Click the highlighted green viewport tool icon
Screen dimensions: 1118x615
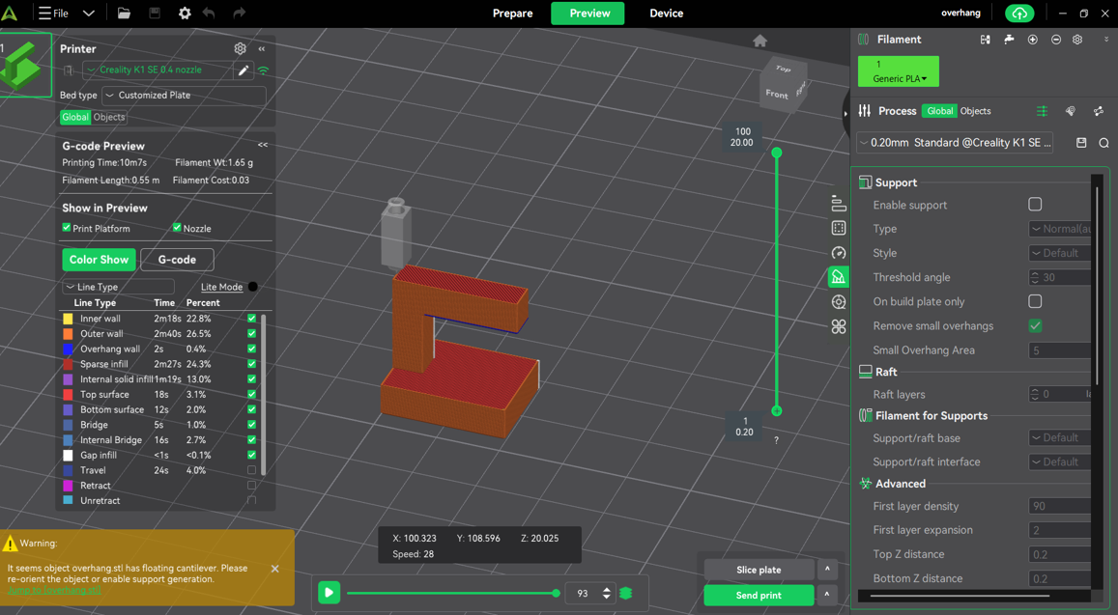click(839, 276)
